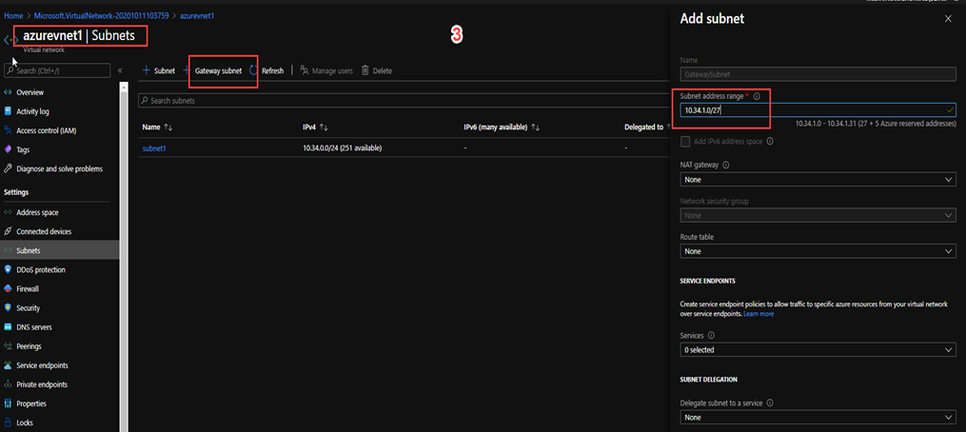Click info icon next to NAT gateway

point(725,166)
